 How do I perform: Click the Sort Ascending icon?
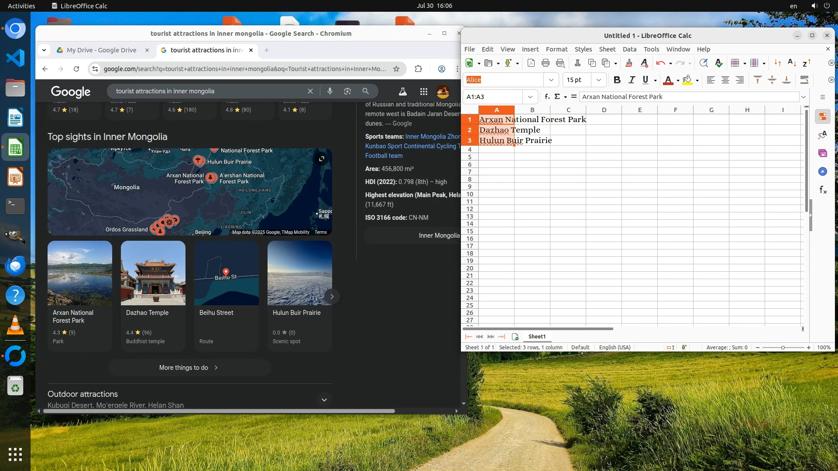click(792, 63)
